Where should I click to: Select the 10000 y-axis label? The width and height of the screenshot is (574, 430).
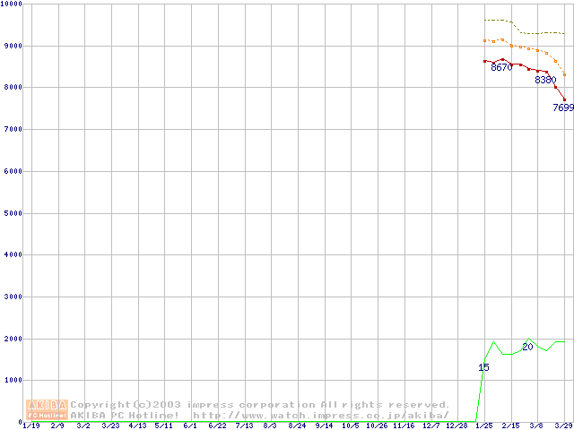click(13, 4)
